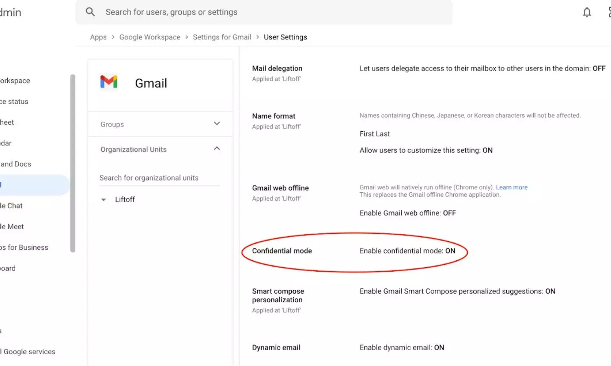Open Settings for Gmail breadcrumb
This screenshot has height=366, width=611.
coord(222,37)
